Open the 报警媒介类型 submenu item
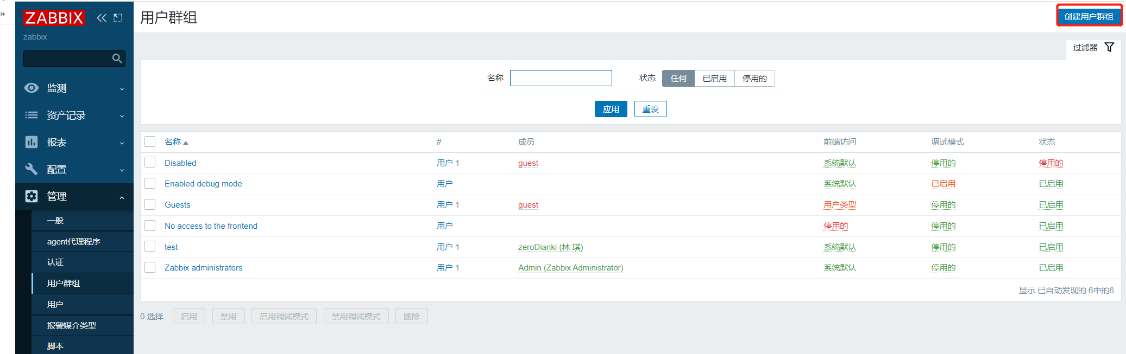The width and height of the screenshot is (1126, 354). (x=83, y=326)
